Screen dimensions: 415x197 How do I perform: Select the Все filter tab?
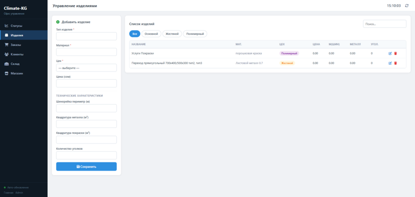coord(135,34)
